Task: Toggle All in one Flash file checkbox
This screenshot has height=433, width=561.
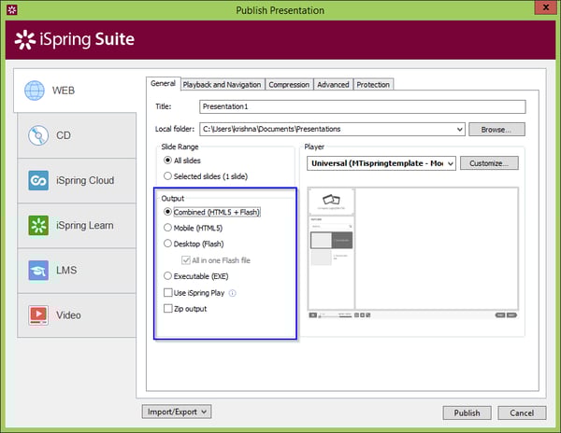Action: click(x=186, y=260)
